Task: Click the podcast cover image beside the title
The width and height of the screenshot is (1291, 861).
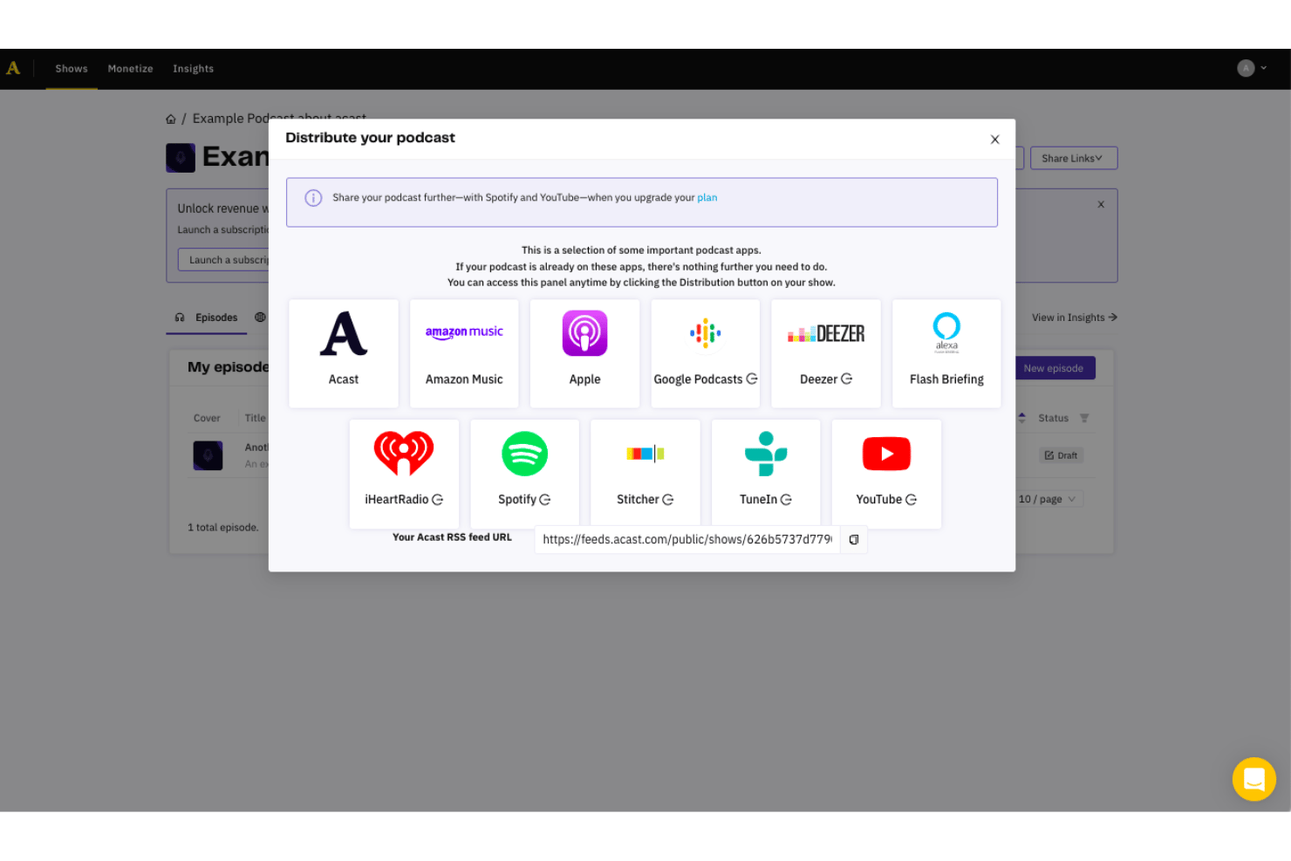Action: click(x=181, y=158)
